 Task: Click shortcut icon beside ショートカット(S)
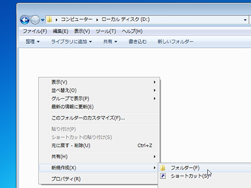click(163, 176)
